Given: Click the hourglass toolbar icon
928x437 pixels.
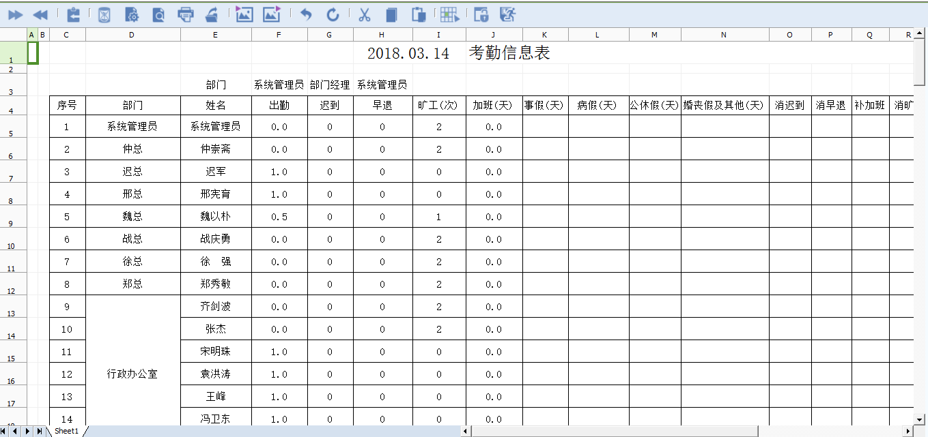Looking at the screenshot, I should 104,14.
